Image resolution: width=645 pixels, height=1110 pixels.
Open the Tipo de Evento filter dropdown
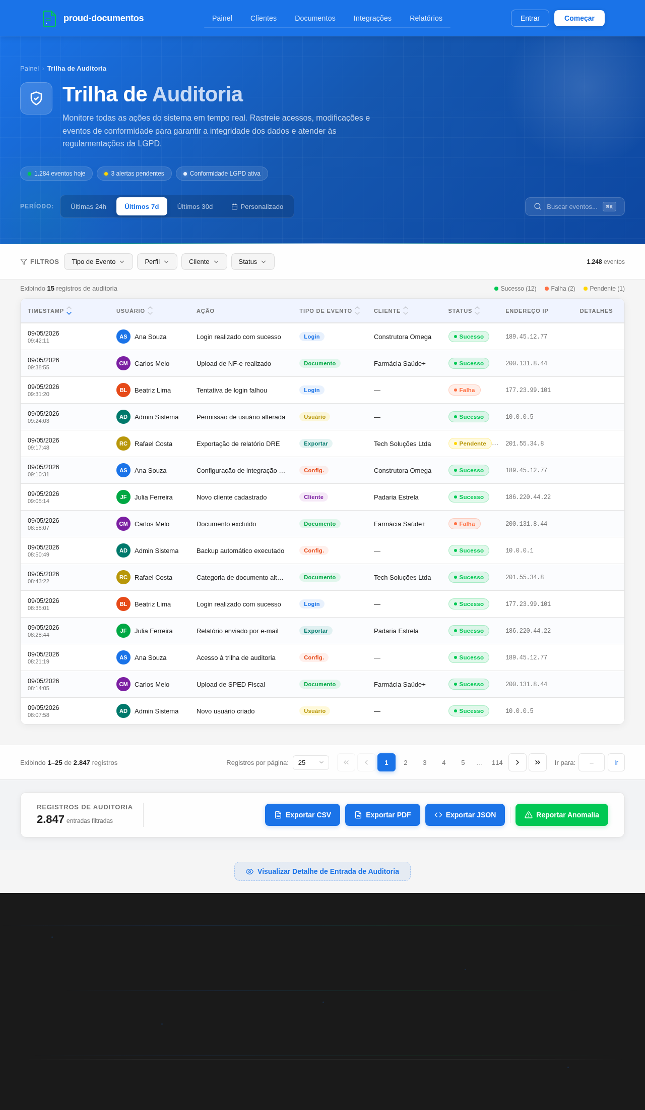98,261
